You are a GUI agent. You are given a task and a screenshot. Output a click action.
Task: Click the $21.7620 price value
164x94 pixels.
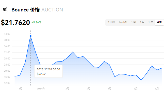point(15,22)
